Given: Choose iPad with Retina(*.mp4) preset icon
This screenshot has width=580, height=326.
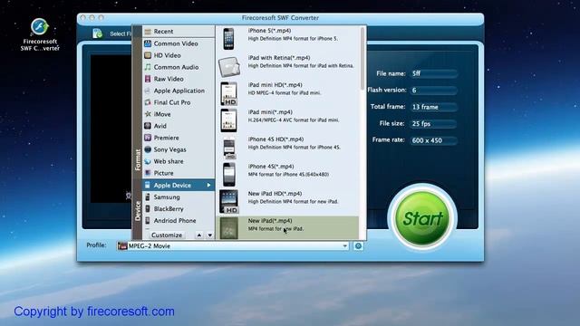Looking at the screenshot, I should (229, 66).
